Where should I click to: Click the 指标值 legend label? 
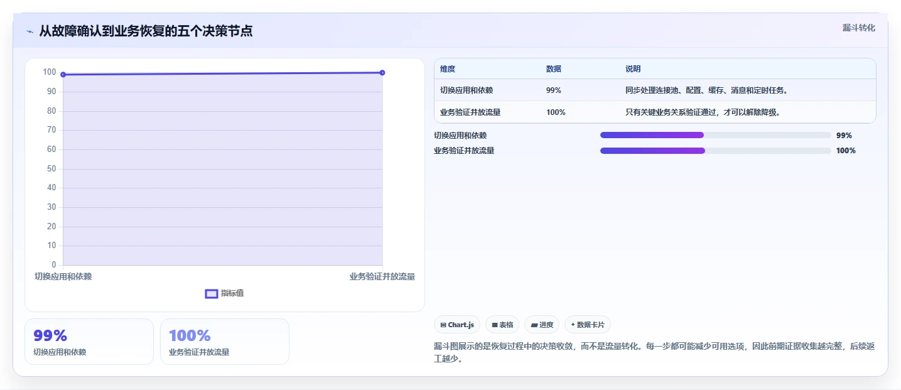[x=232, y=293]
